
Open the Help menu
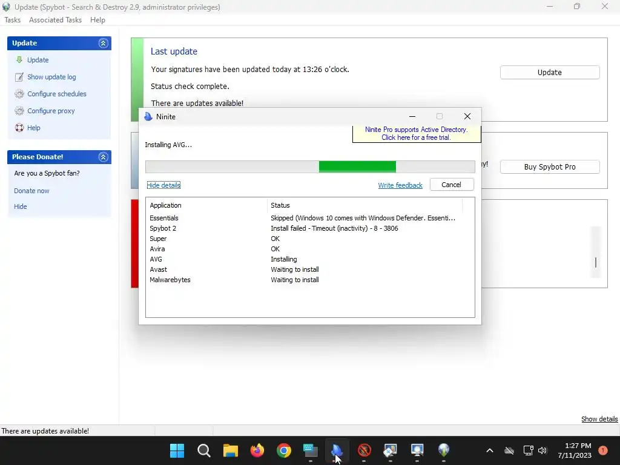tap(97, 20)
